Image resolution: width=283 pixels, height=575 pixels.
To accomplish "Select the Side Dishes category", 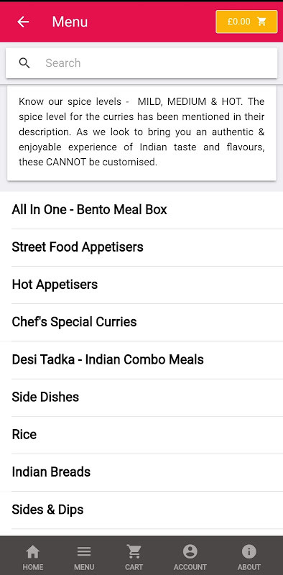I will point(141,397).
